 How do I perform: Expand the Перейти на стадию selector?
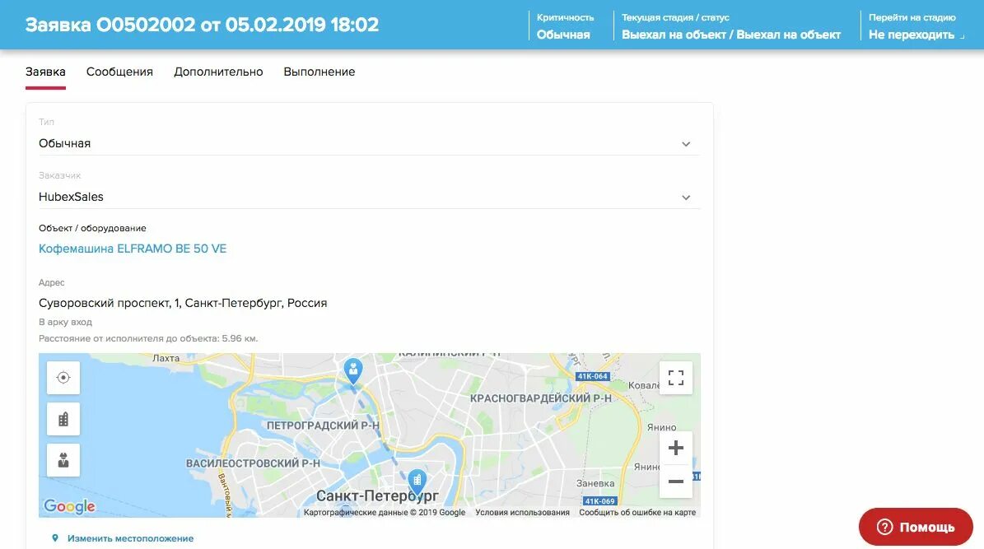[x=916, y=35]
